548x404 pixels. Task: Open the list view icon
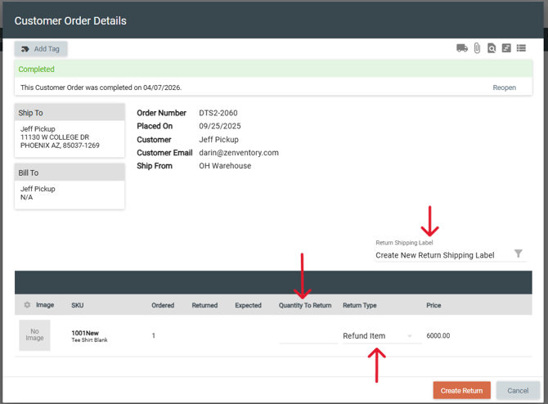[x=521, y=48]
